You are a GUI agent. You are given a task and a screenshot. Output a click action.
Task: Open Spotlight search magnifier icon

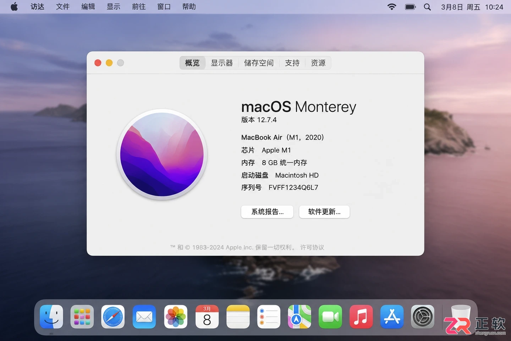click(427, 7)
